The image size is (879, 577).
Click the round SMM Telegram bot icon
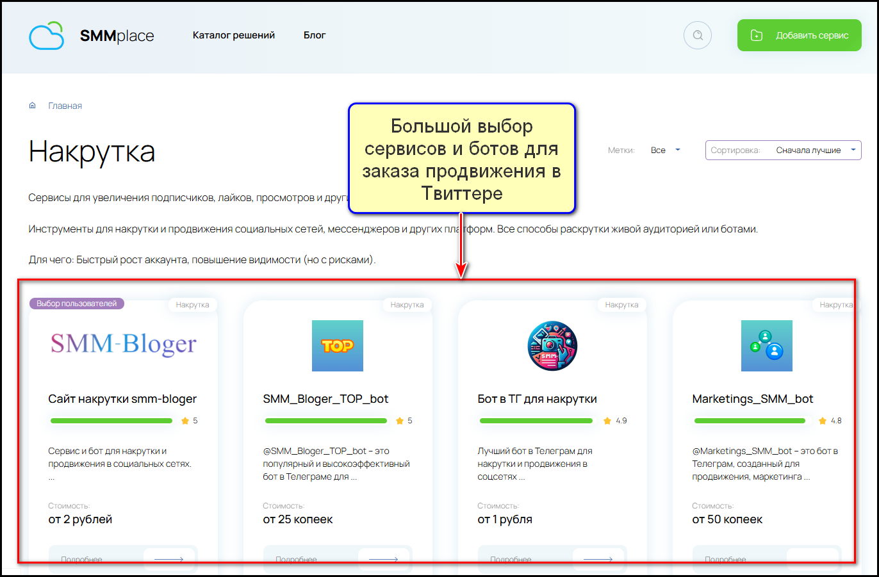click(x=552, y=346)
